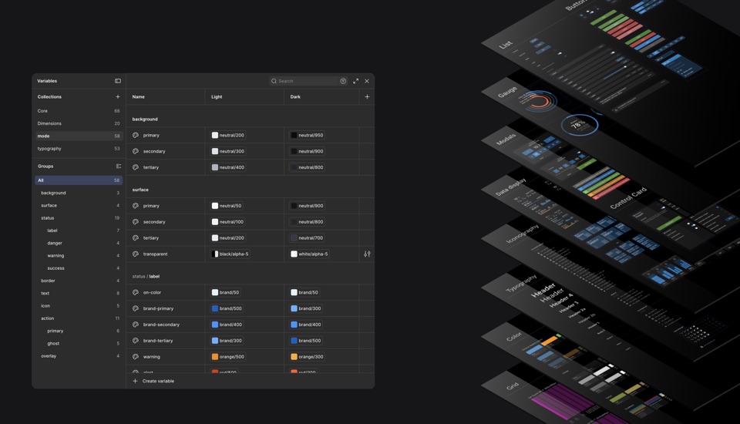This screenshot has width=740, height=424.
Task: Click palette icon of background primary variable
Action: point(136,135)
